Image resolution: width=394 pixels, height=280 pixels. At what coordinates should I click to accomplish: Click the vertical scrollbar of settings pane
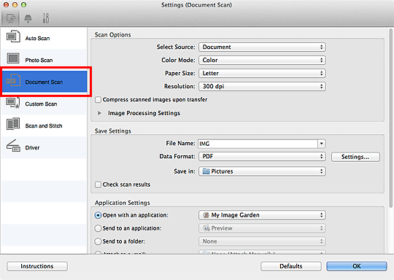tap(391, 118)
